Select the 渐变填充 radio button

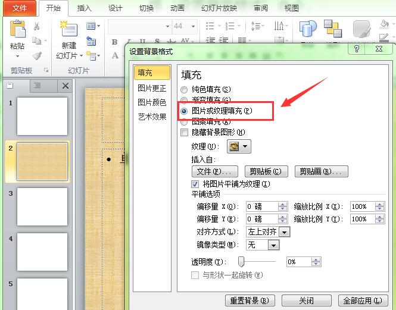point(184,100)
